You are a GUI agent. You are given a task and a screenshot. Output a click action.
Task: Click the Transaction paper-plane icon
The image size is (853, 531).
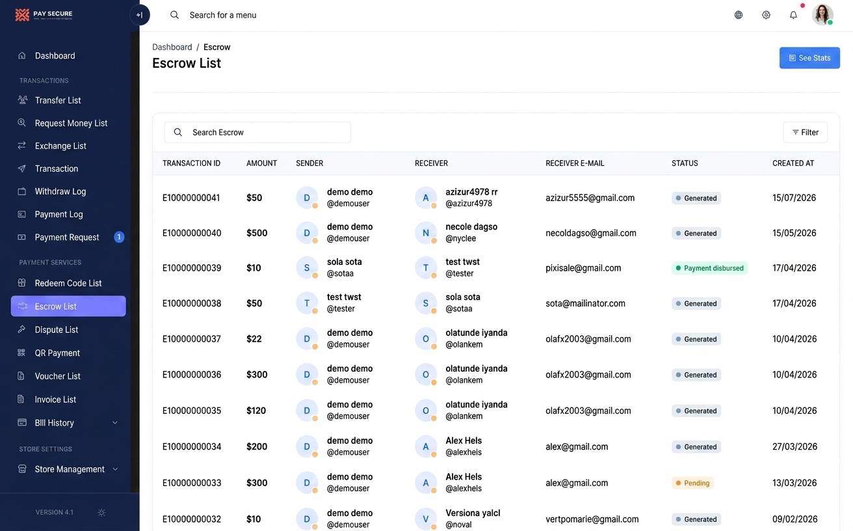click(22, 169)
